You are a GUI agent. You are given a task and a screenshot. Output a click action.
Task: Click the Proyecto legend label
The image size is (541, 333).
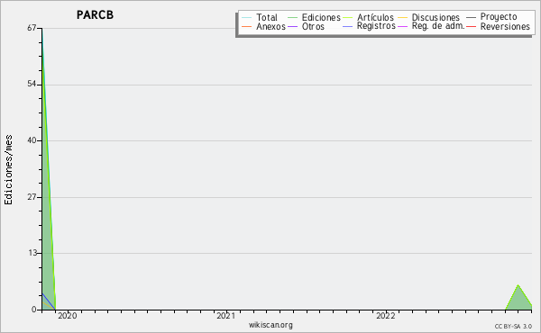coord(499,17)
